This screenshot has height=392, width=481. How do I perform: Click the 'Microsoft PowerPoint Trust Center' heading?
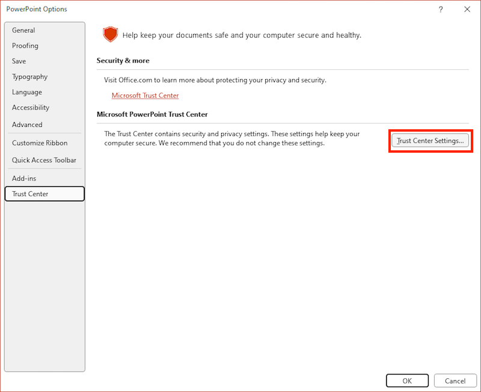coord(152,114)
